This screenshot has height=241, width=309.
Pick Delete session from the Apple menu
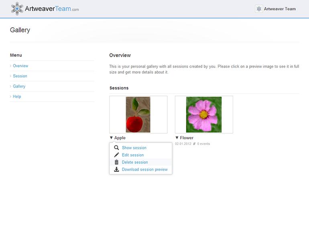point(135,162)
